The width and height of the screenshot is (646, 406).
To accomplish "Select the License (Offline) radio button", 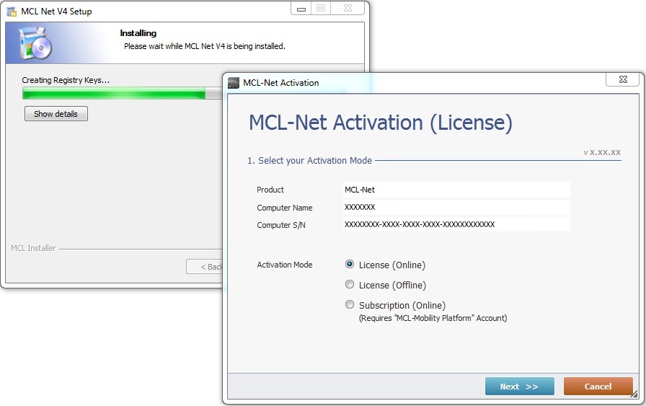I will click(x=350, y=284).
